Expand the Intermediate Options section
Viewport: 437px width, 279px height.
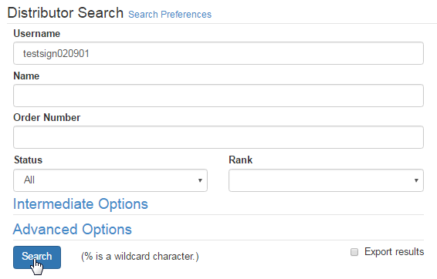(80, 204)
